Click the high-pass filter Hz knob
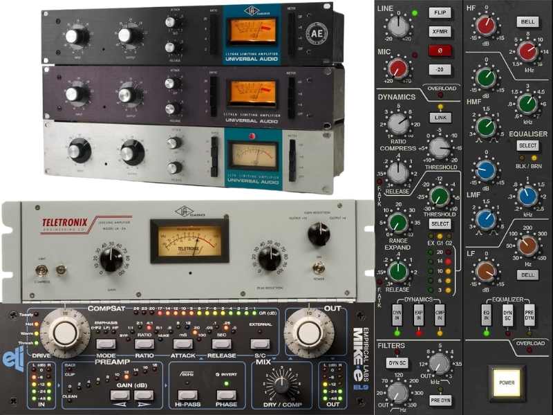553x415 pixels. tap(398, 392)
